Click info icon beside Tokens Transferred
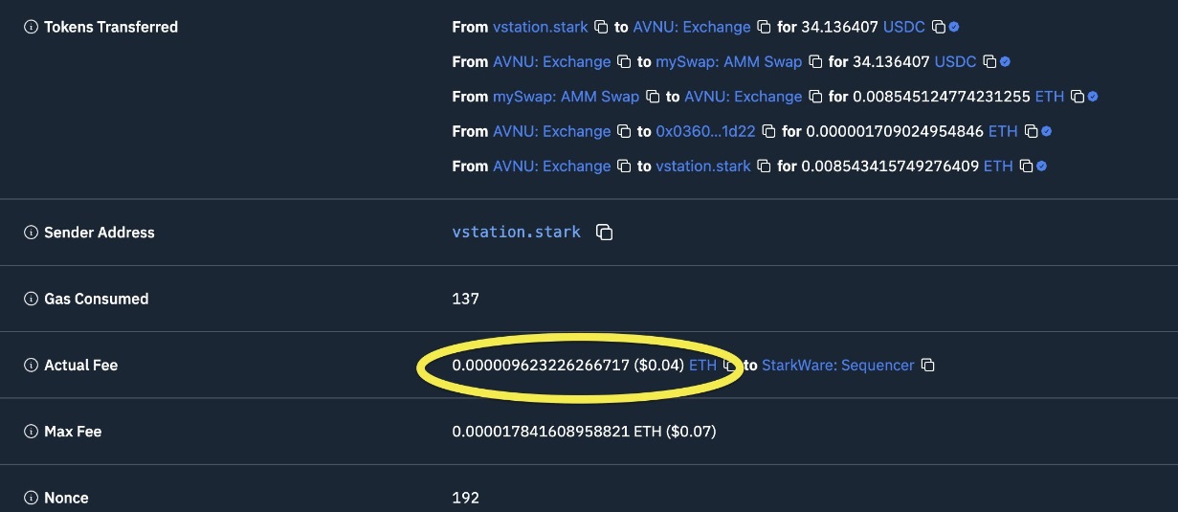This screenshot has height=512, width=1178. (31, 28)
